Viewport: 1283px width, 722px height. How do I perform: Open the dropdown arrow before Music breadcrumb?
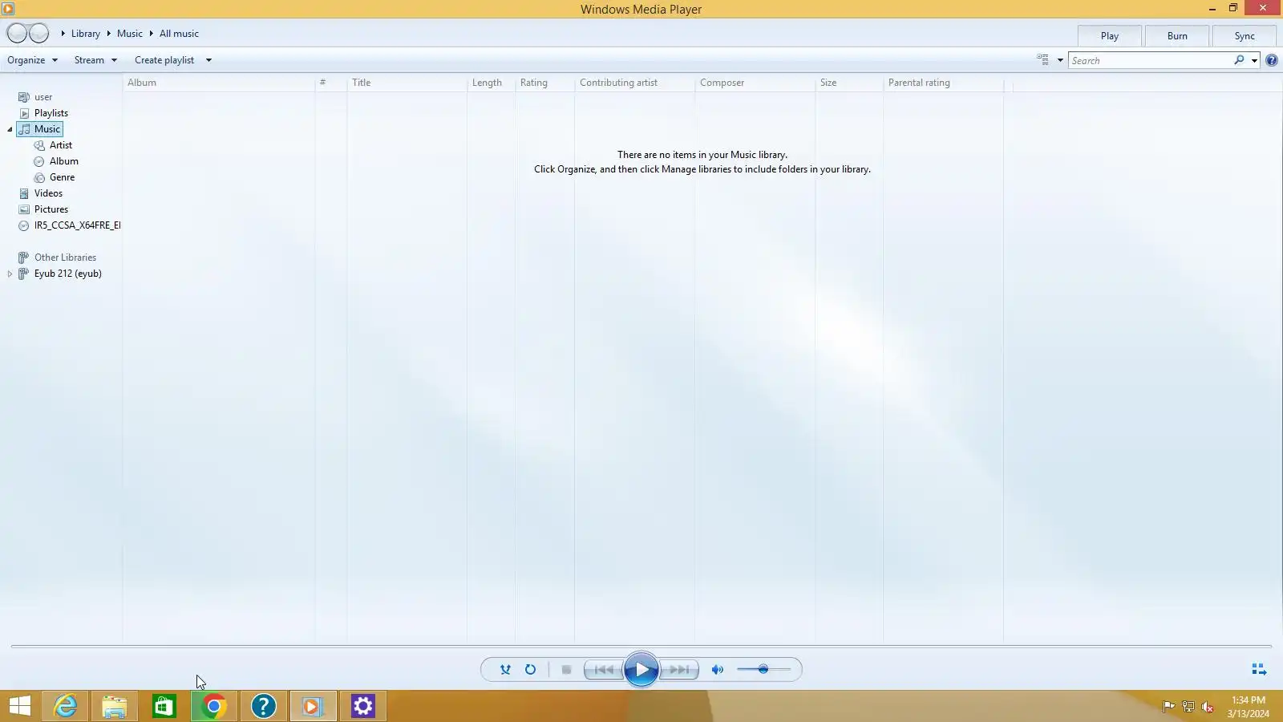tap(108, 34)
